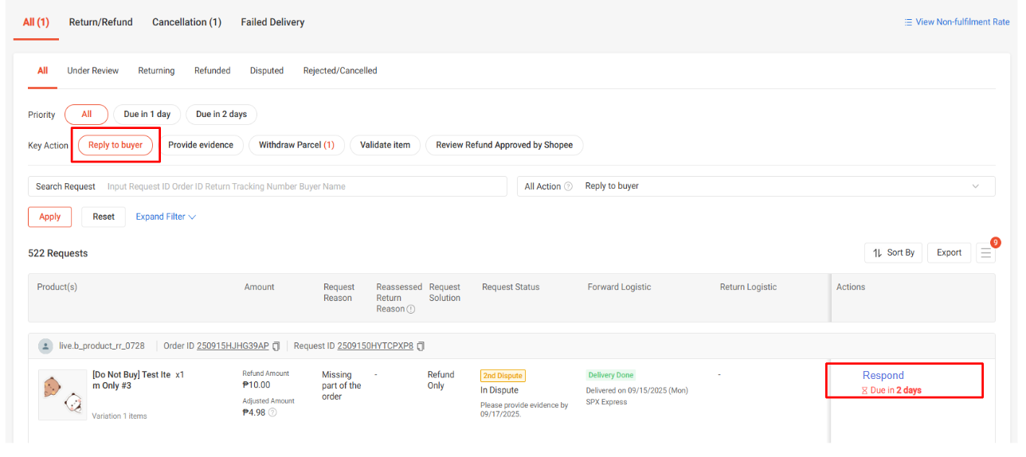Screen dimensions: 1026x457
Task: Switch to the Cancellation (1) tab
Action: [x=187, y=22]
